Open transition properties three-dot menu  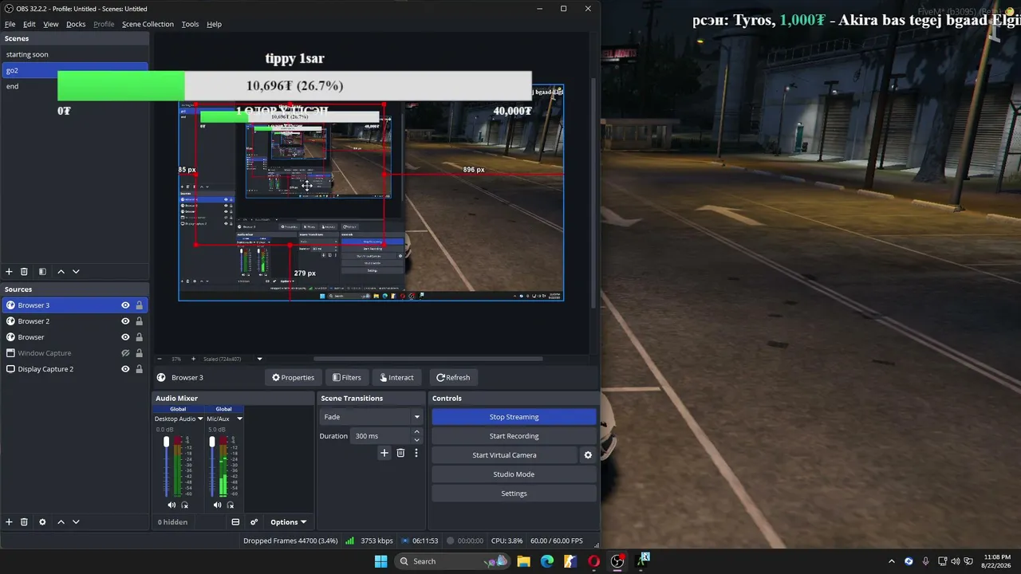(416, 453)
